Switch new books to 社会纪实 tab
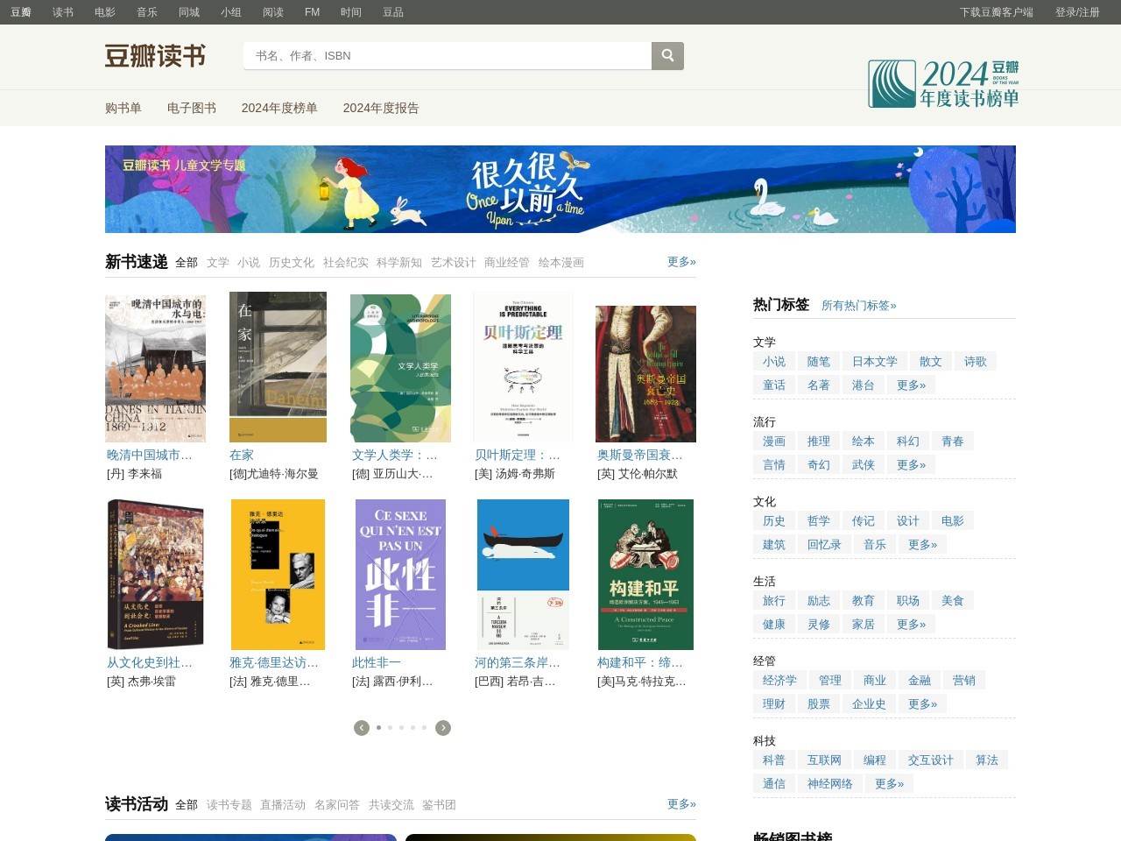1121x841 pixels. [x=346, y=263]
